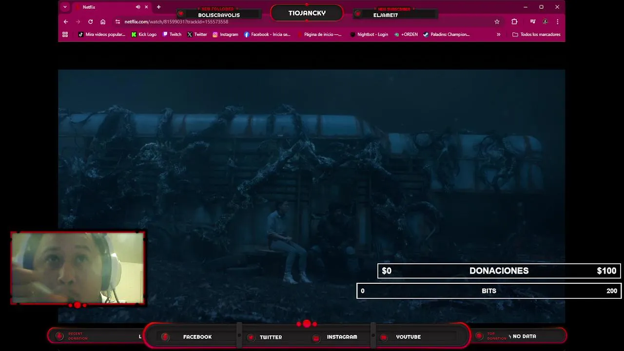Image resolution: width=624 pixels, height=351 pixels.
Task: Click the TWITTER label in overlay
Action: tap(271, 337)
